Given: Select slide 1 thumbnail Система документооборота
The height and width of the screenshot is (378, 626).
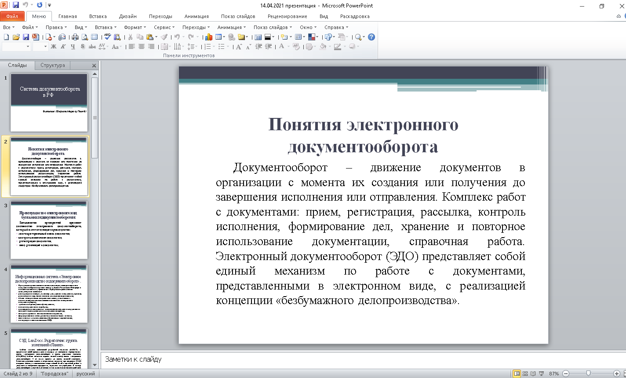Looking at the screenshot, I should 49,103.
